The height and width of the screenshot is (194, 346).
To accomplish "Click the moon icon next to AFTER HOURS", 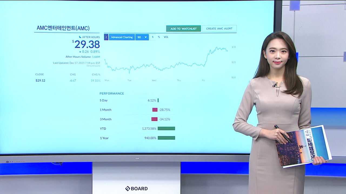I will 80,37.
